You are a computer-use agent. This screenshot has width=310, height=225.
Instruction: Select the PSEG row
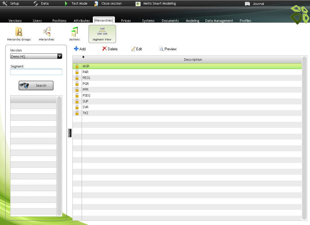click(x=187, y=95)
